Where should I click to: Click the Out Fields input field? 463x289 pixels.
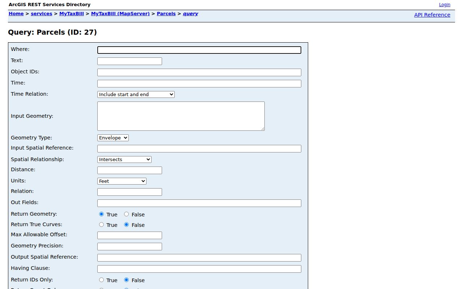point(199,203)
